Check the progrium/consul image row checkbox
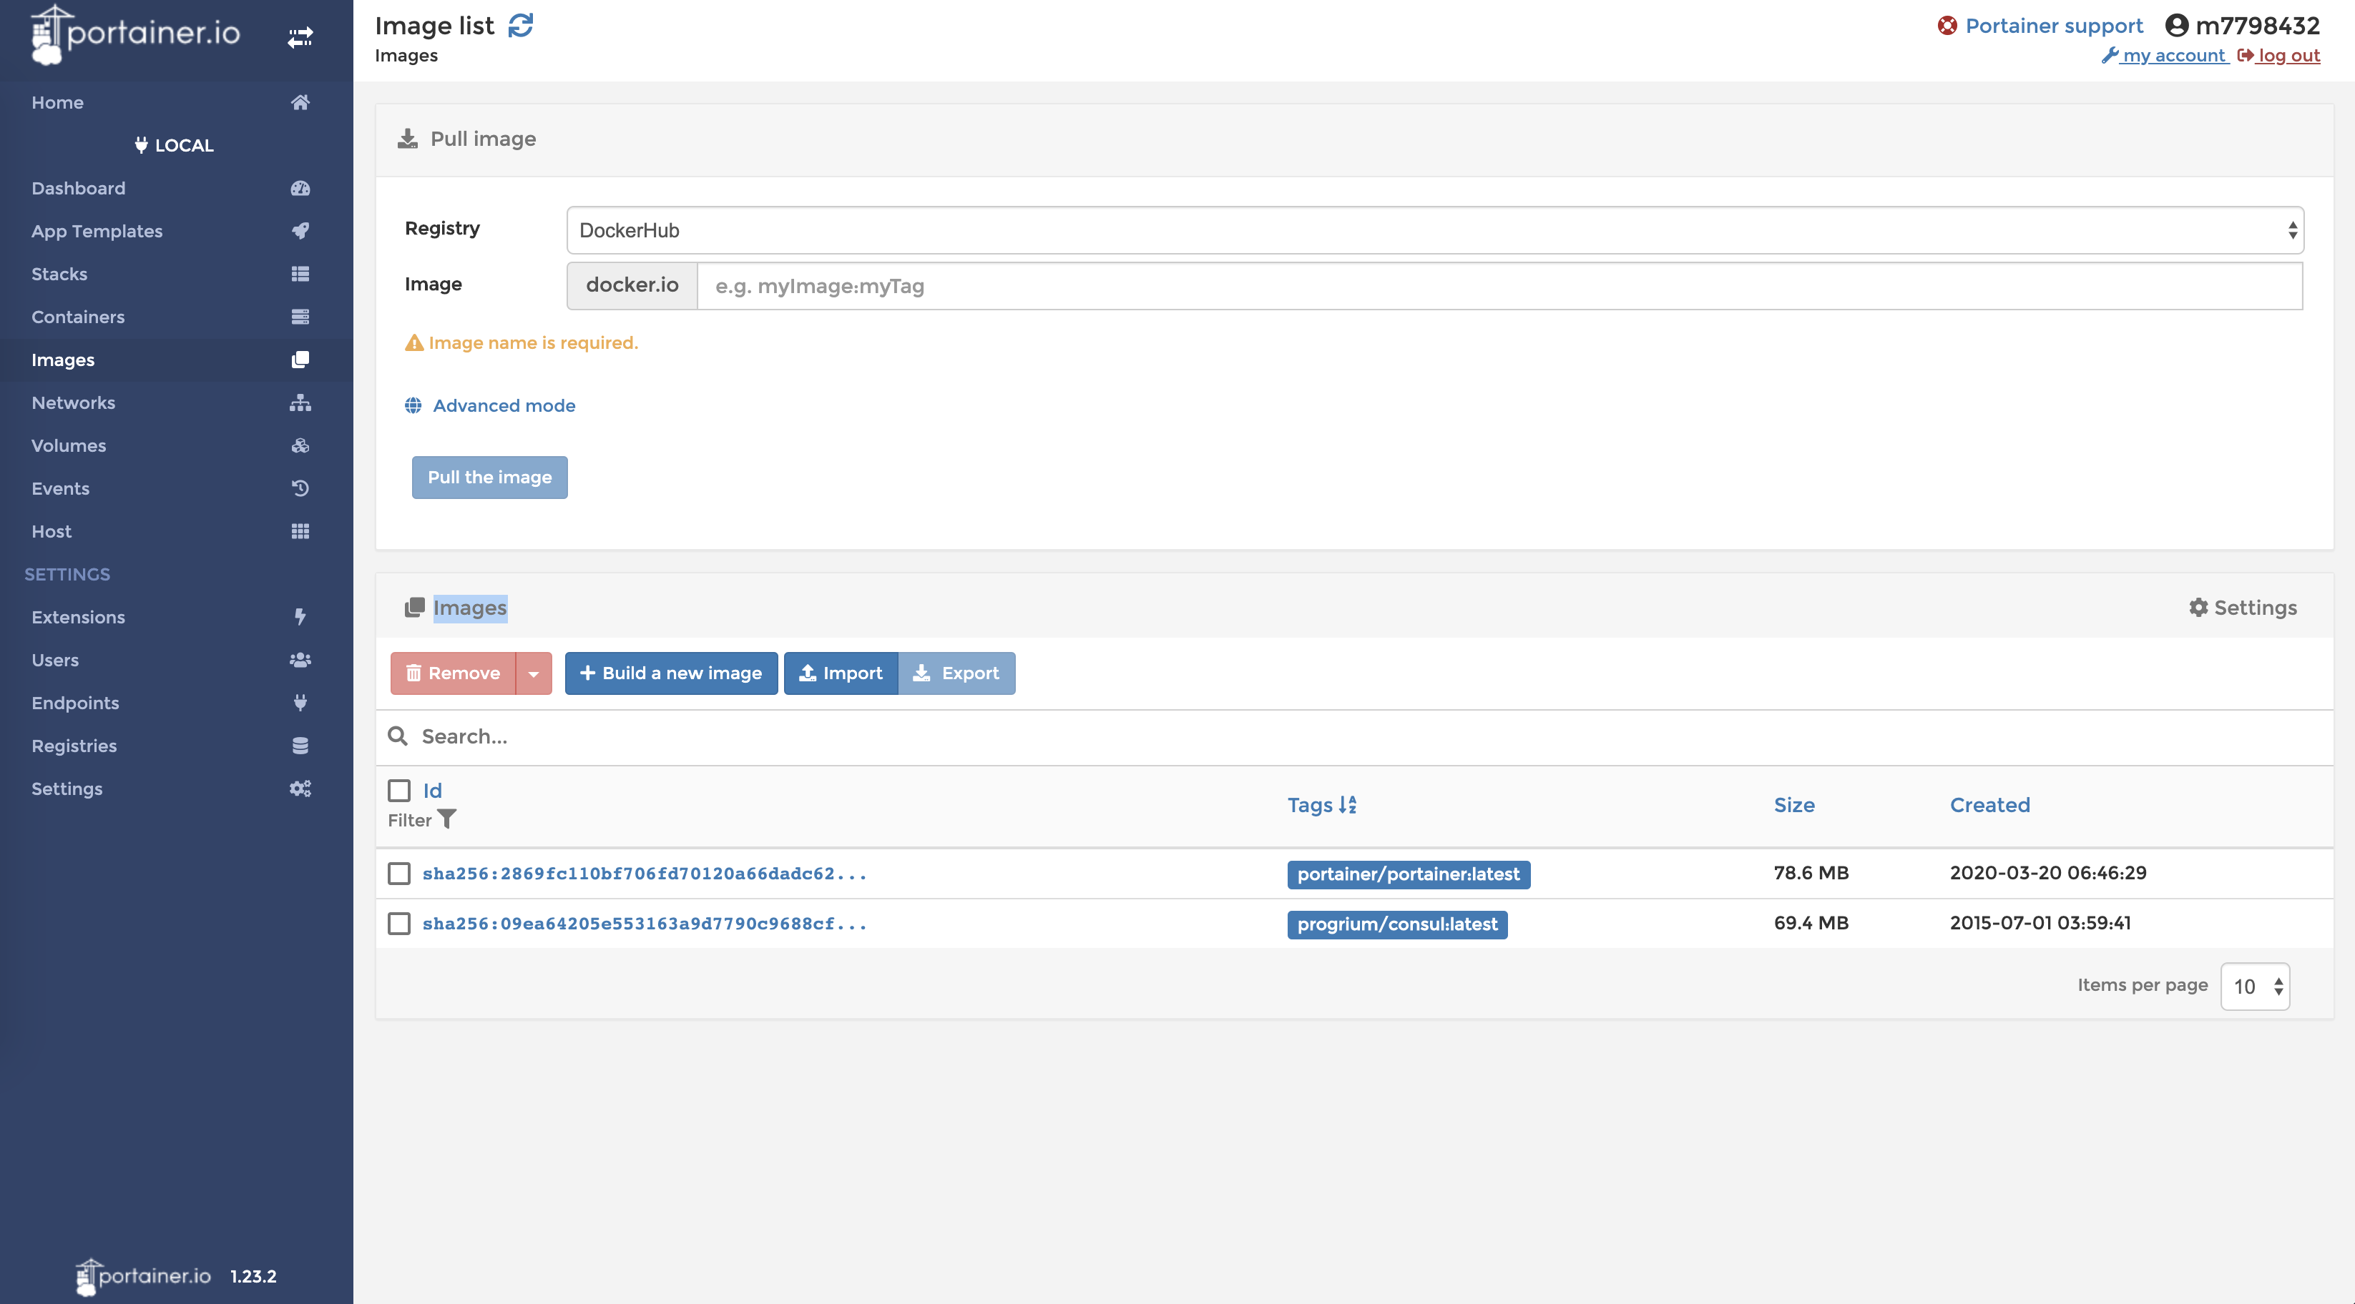This screenshot has width=2355, height=1304. point(399,923)
